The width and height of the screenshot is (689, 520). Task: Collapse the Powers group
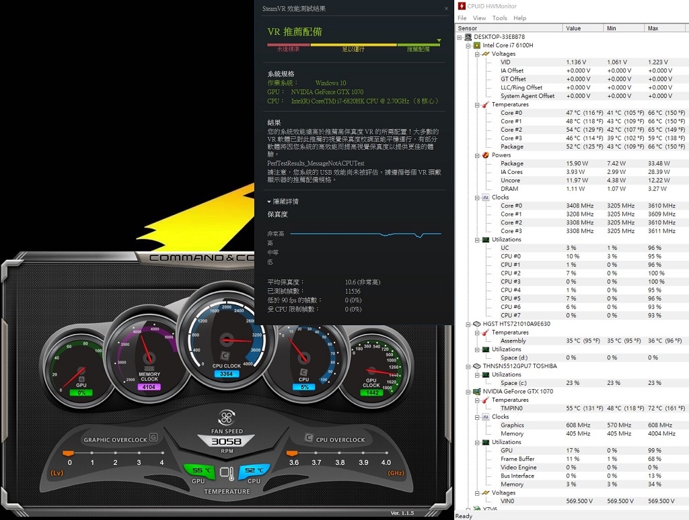click(x=477, y=155)
